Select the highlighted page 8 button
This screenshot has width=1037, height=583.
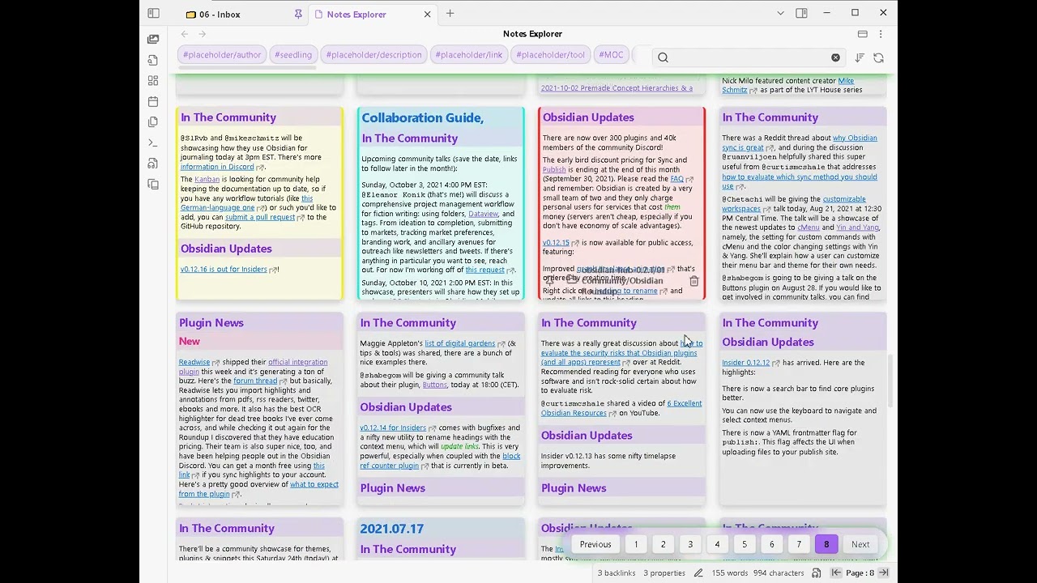coord(826,544)
